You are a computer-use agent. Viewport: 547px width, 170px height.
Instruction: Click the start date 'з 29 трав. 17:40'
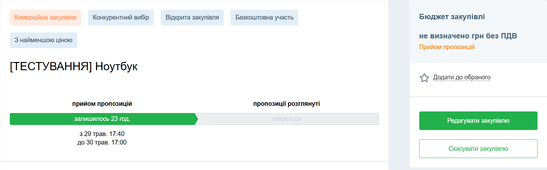point(102,134)
